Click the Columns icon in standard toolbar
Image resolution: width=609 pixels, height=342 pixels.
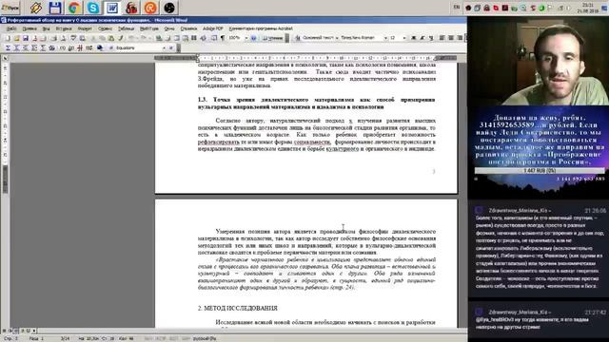pos(194,38)
